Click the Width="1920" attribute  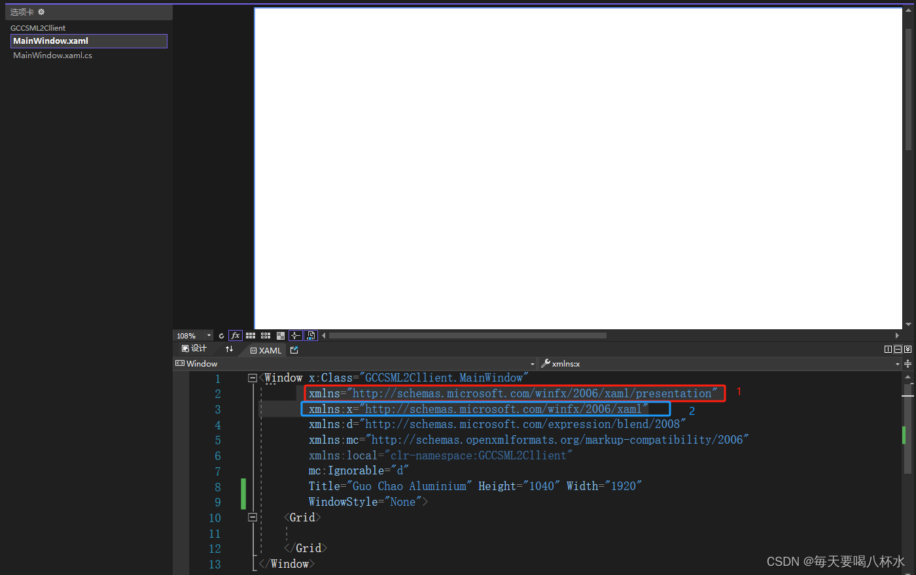pos(604,486)
